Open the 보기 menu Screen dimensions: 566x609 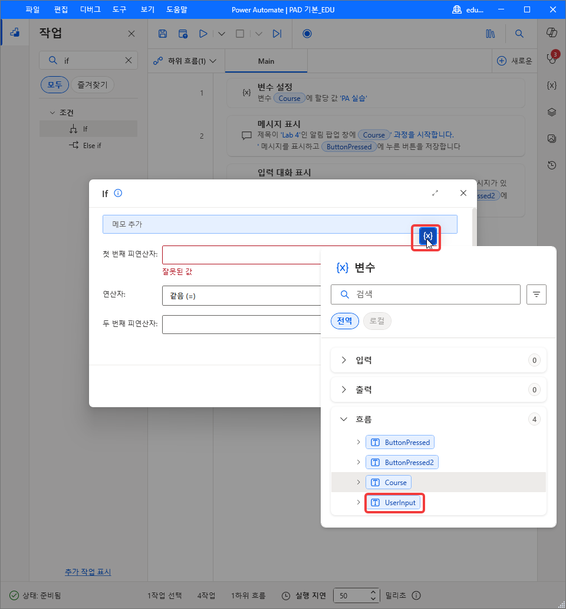pyautogui.click(x=147, y=9)
